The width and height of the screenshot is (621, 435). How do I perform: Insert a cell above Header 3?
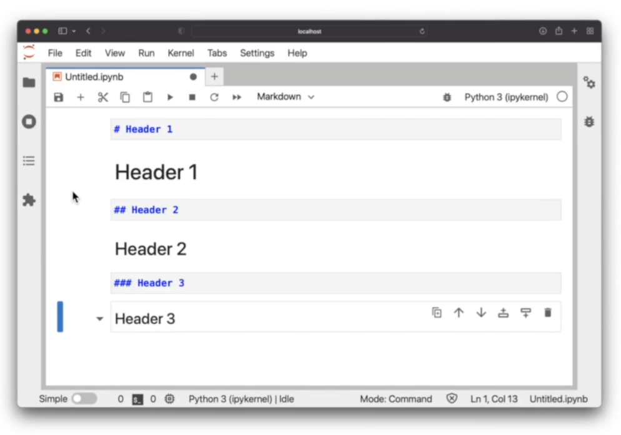504,313
